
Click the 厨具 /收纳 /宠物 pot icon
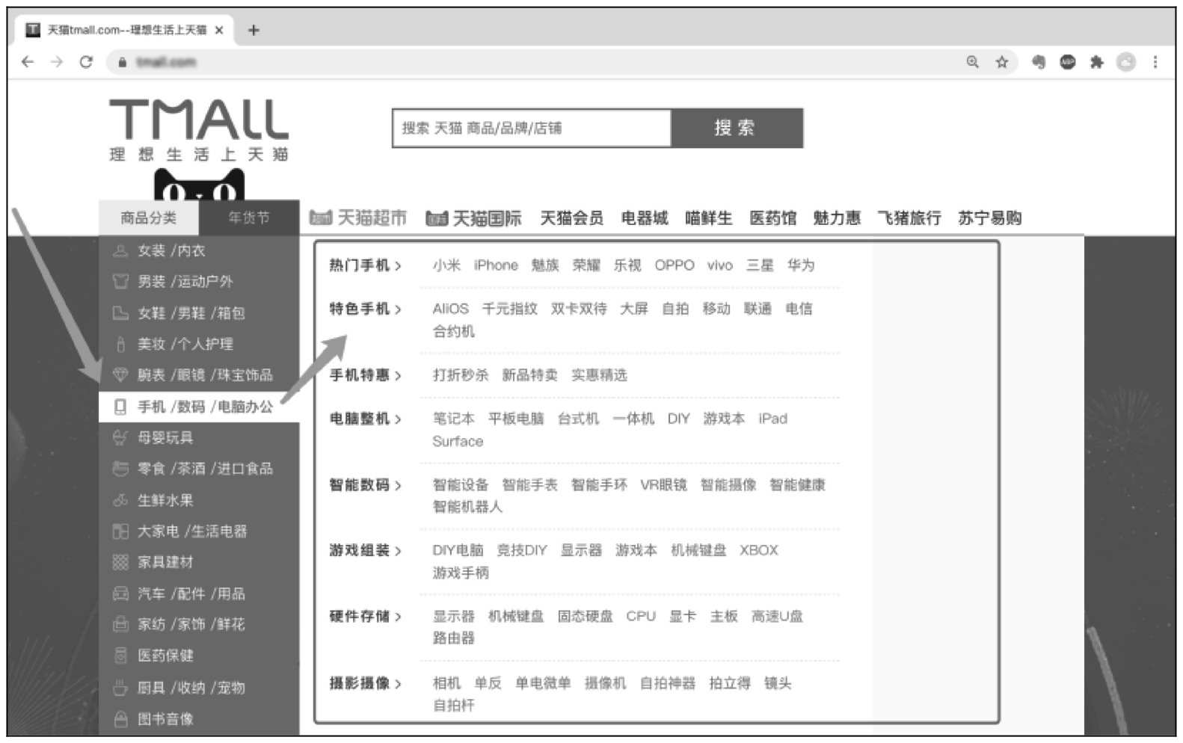[120, 688]
